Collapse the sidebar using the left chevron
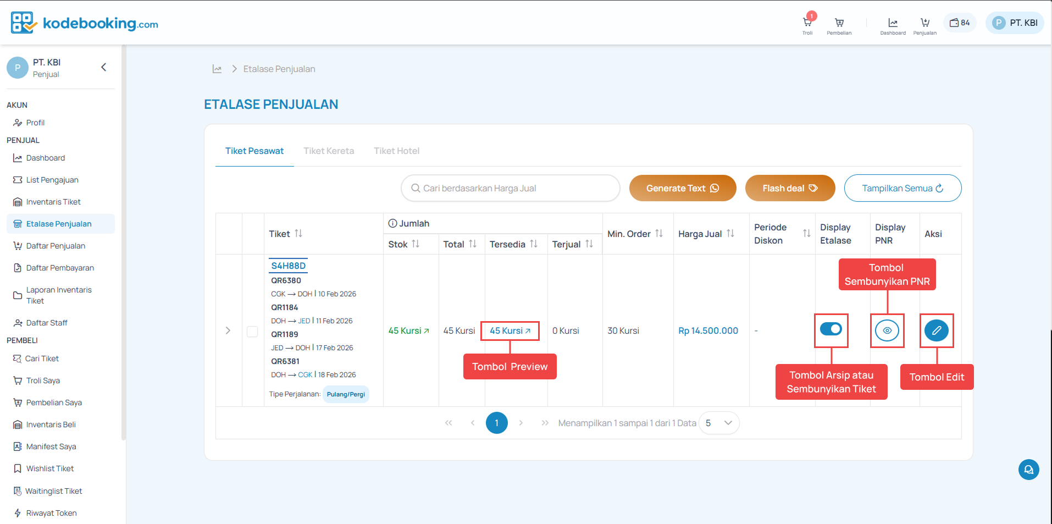This screenshot has width=1052, height=524. pyautogui.click(x=103, y=67)
